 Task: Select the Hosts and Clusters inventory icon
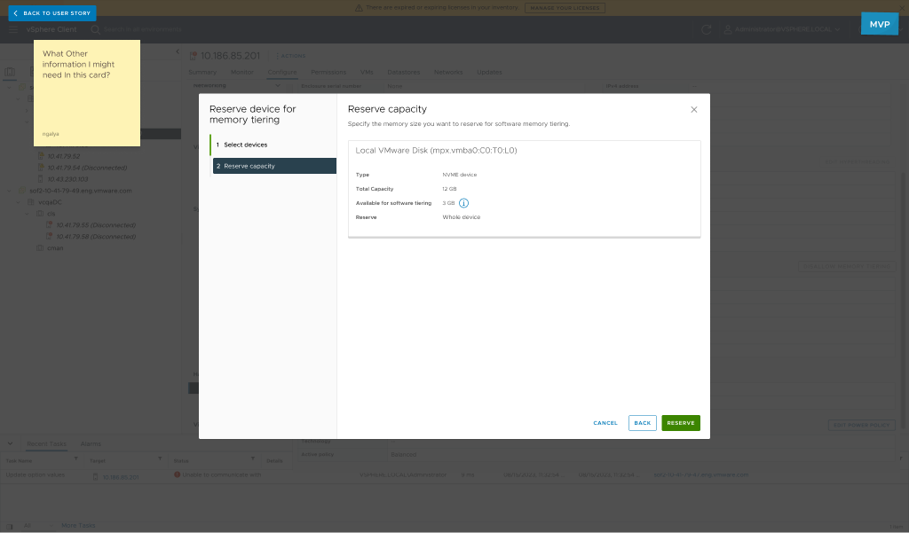10,71
